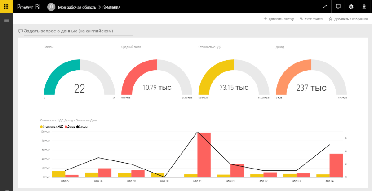Click the Заказы gauge maximum 44 label
Screen dimensions: 372x191
tap(114, 98)
